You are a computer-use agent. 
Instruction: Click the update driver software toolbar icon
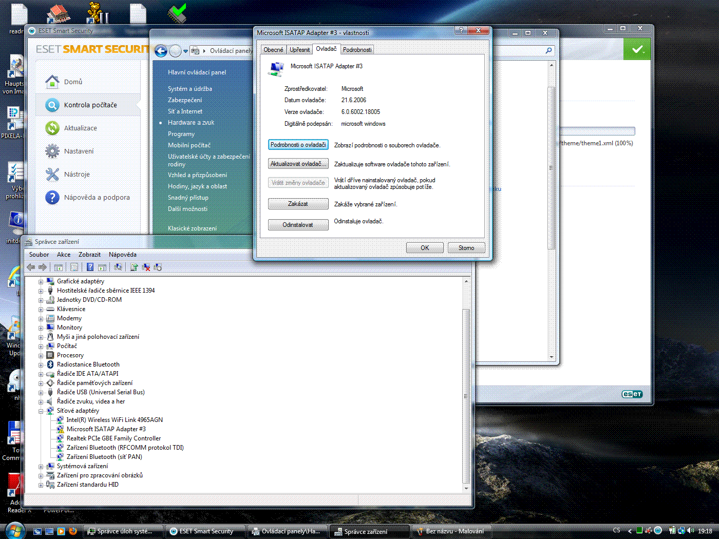134,267
